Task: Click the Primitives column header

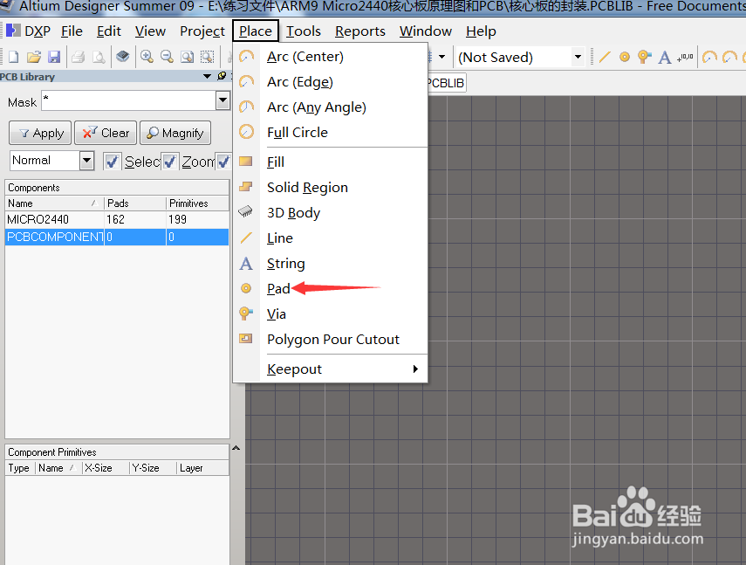Action: (x=197, y=203)
